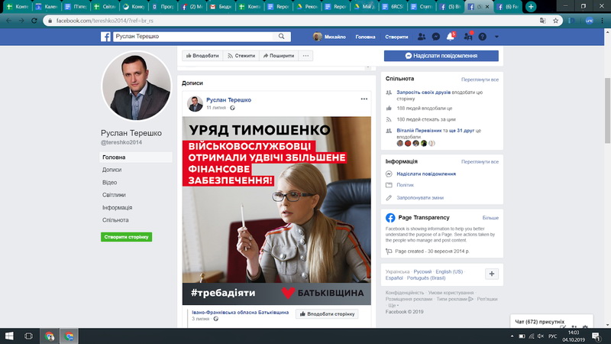This screenshot has height=344, width=611.
Task: Click the page profile photo
Action: point(137,86)
